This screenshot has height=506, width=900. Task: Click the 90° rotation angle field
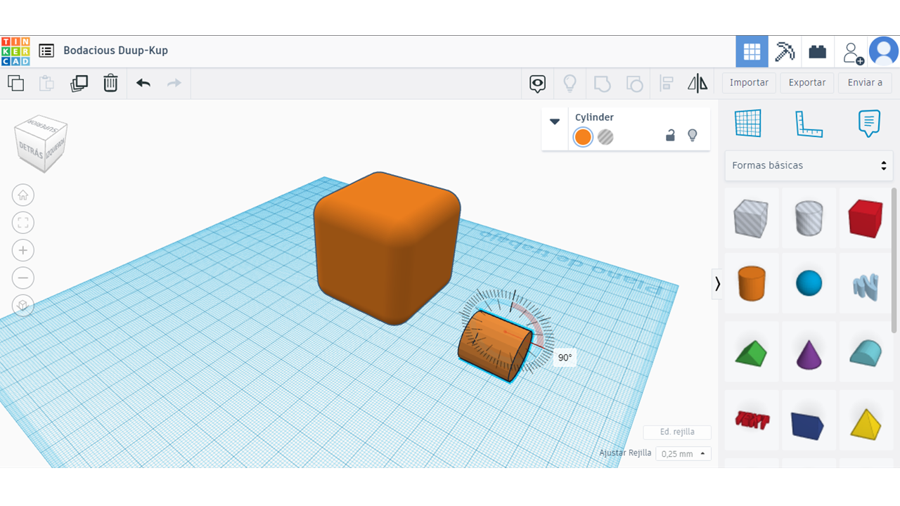(565, 358)
